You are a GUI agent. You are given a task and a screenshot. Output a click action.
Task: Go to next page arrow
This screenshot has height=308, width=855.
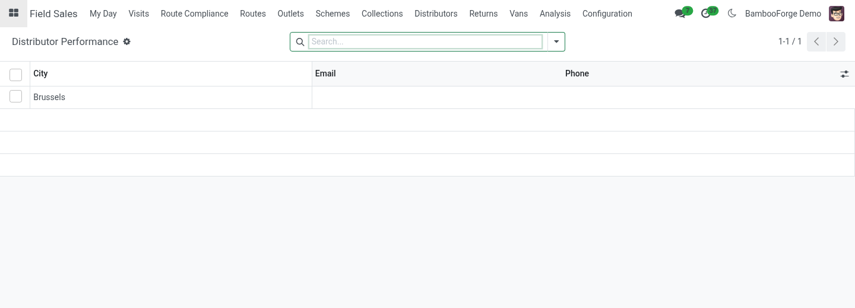click(835, 41)
